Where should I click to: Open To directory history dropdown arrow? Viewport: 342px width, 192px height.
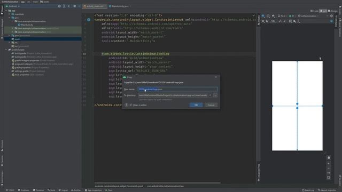click(210, 95)
